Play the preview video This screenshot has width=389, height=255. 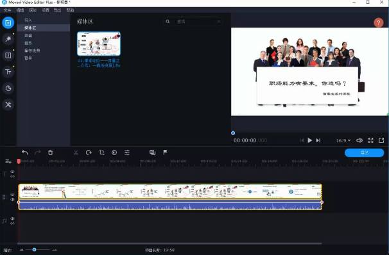click(309, 140)
